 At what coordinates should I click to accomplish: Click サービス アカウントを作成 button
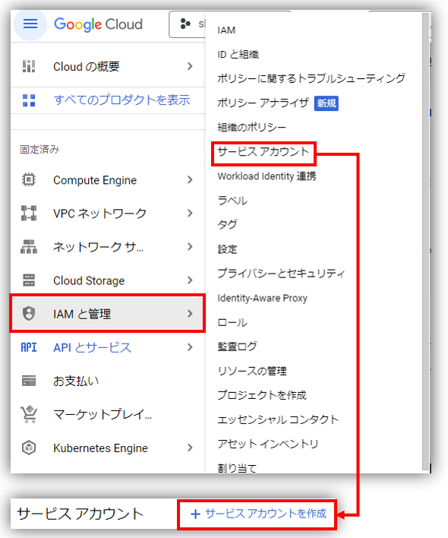pyautogui.click(x=258, y=514)
